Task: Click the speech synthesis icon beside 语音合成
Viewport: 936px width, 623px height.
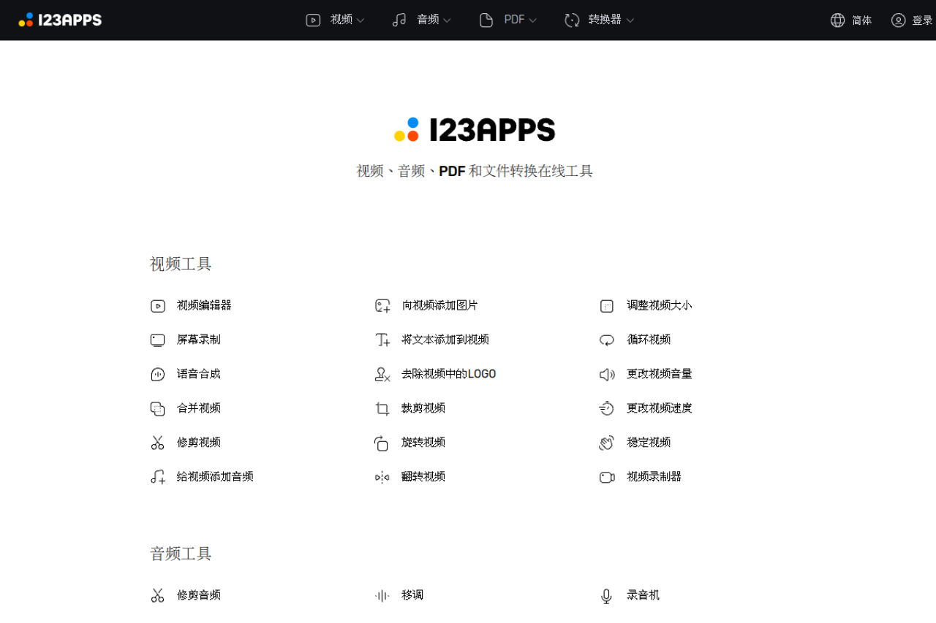Action: 158,375
